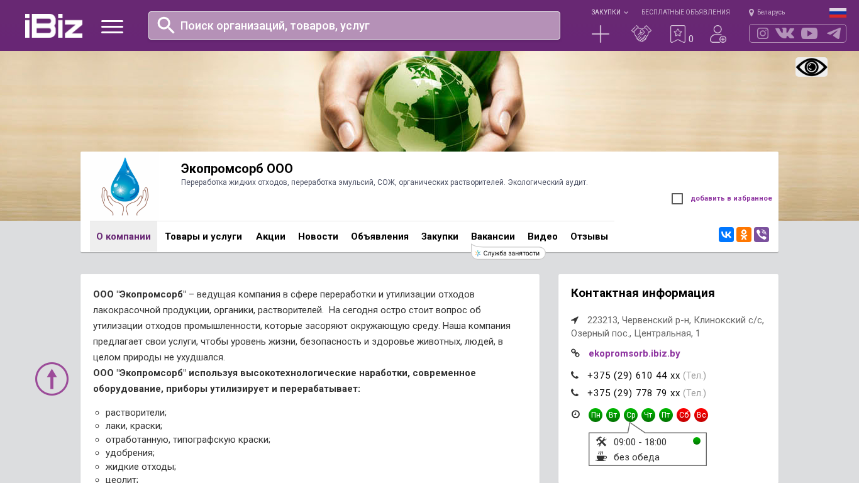Share via Viber button
859x483 pixels.
(x=762, y=235)
